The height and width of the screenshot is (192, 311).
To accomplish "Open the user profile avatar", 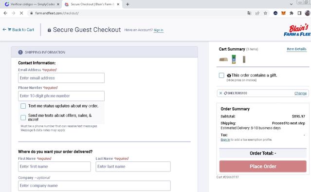I will click(308, 13).
